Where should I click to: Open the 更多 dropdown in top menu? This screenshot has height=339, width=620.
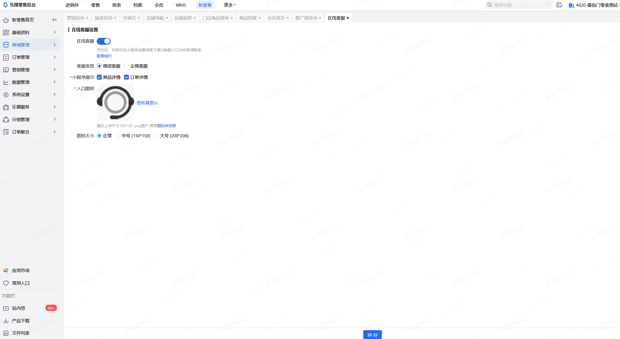coord(230,5)
